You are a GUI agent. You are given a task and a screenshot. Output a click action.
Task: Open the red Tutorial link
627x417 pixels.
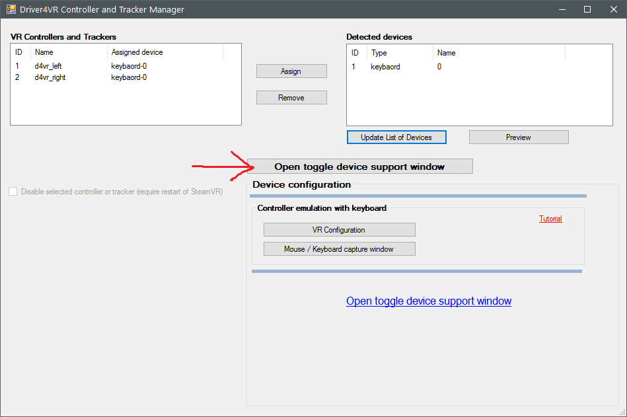click(x=550, y=219)
